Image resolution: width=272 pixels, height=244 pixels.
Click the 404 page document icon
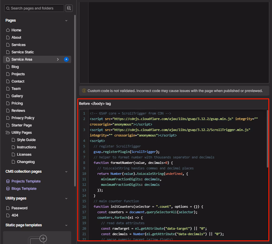pos(8,215)
